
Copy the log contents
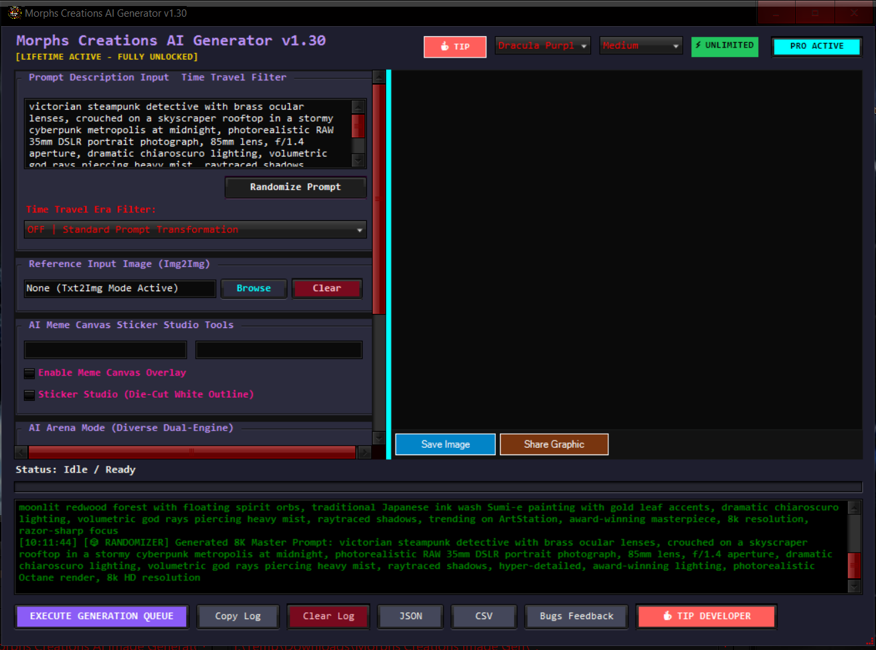coord(238,617)
